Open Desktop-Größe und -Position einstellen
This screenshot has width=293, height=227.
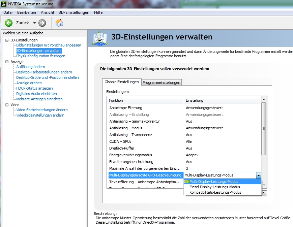click(x=48, y=77)
